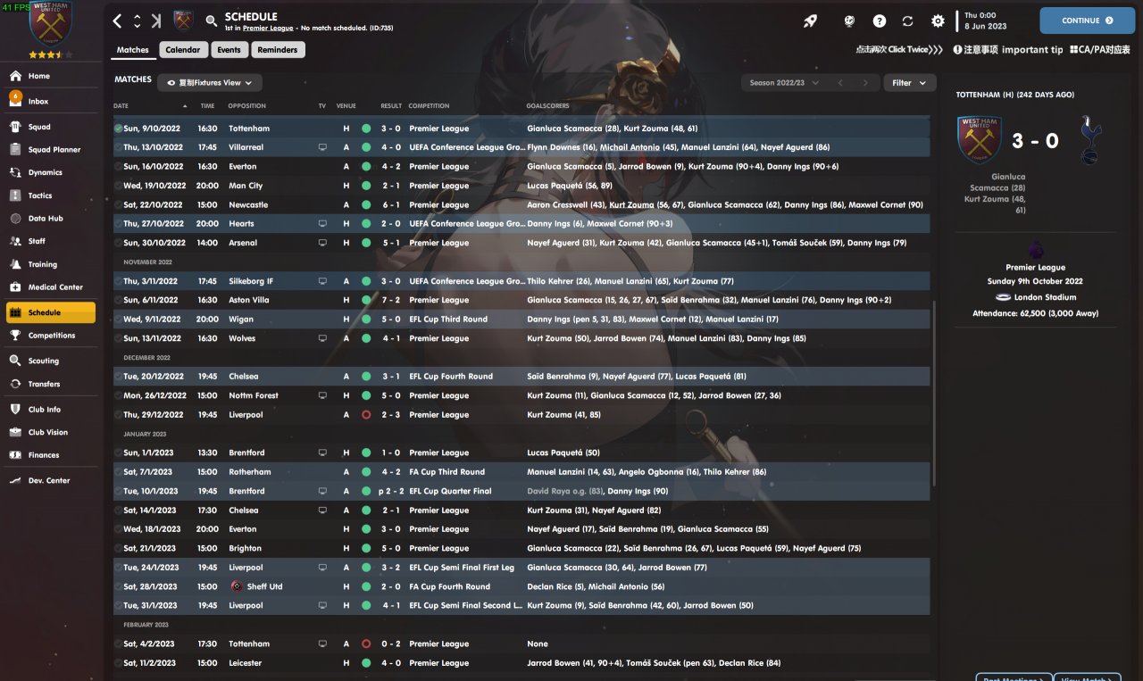Open the help question mark icon
Image resolution: width=1143 pixels, height=681 pixels.
880,21
